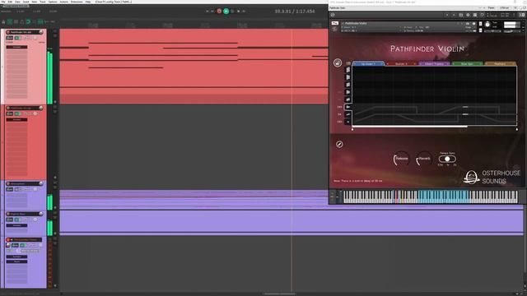The image size is (527, 296).
Task: Select the green pattern tab in Pathfinder Violin
Action: [x=467, y=63]
